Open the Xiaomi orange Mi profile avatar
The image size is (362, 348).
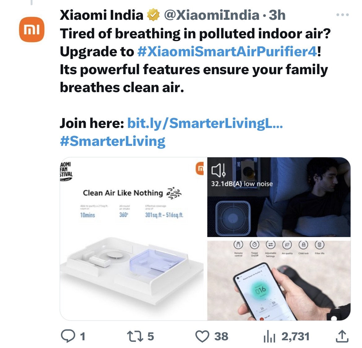point(32,29)
